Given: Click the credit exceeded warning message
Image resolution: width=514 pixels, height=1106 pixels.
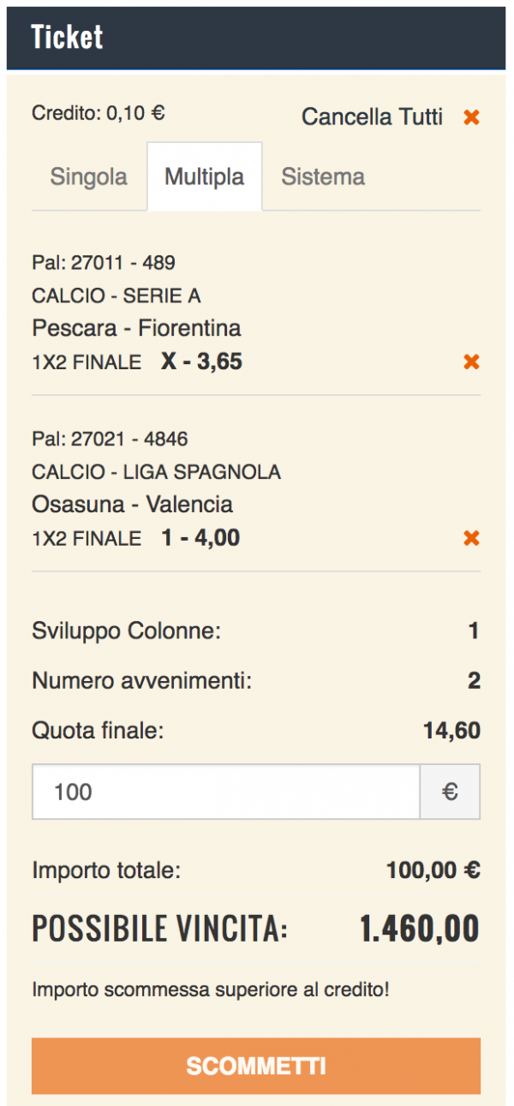Looking at the screenshot, I should point(211,990).
